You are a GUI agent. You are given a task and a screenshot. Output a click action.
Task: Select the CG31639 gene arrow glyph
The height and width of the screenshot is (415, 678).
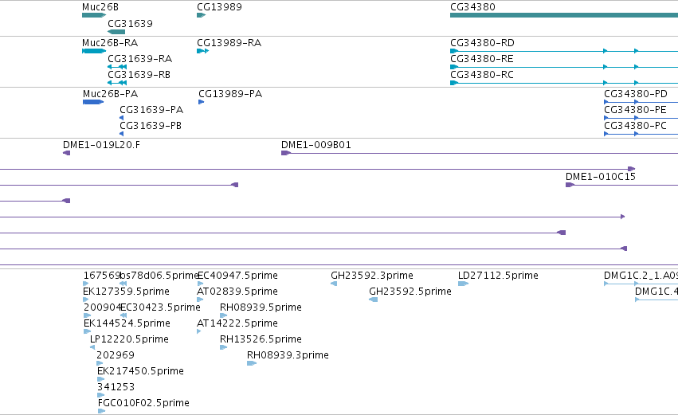pos(116,32)
